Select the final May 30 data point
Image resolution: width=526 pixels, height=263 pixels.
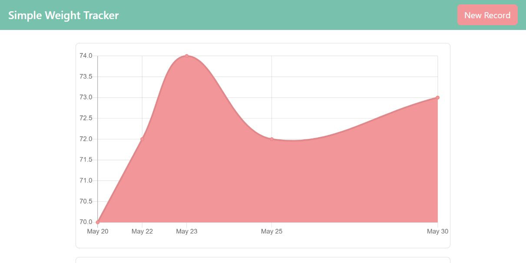coord(438,97)
